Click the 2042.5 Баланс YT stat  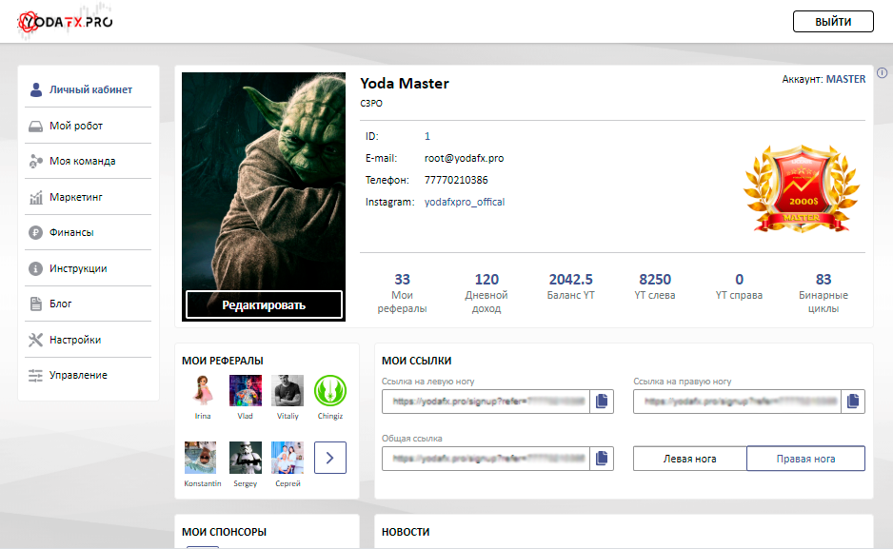[570, 286]
